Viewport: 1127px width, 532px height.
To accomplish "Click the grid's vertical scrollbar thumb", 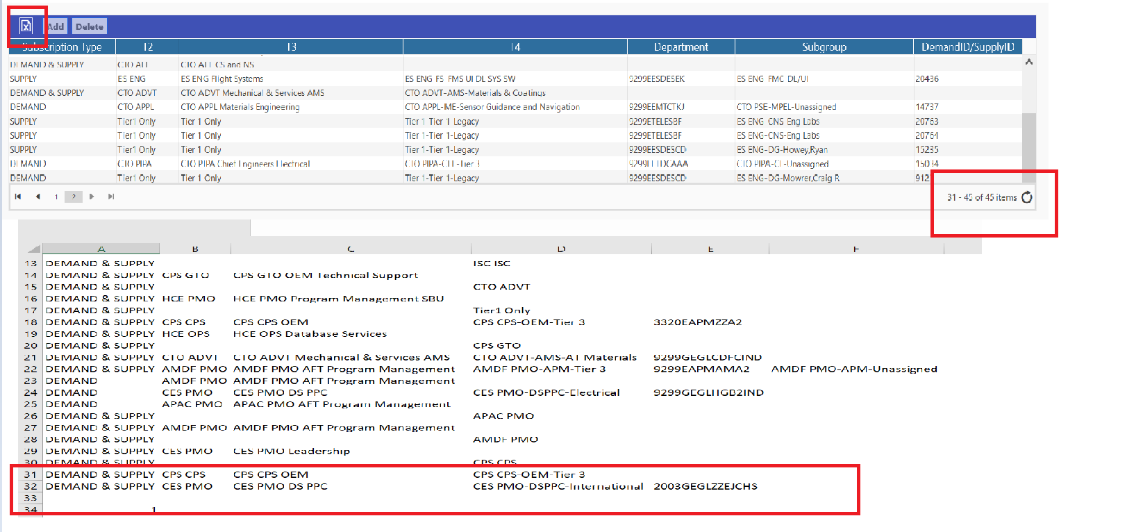I will click(x=1029, y=147).
